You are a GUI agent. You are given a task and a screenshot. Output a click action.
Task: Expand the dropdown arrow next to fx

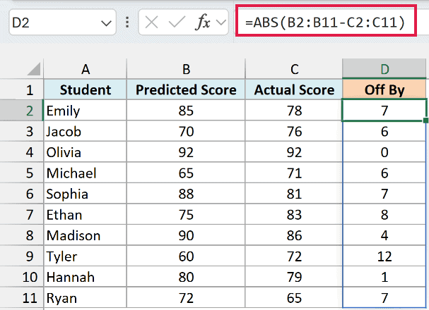(x=221, y=23)
